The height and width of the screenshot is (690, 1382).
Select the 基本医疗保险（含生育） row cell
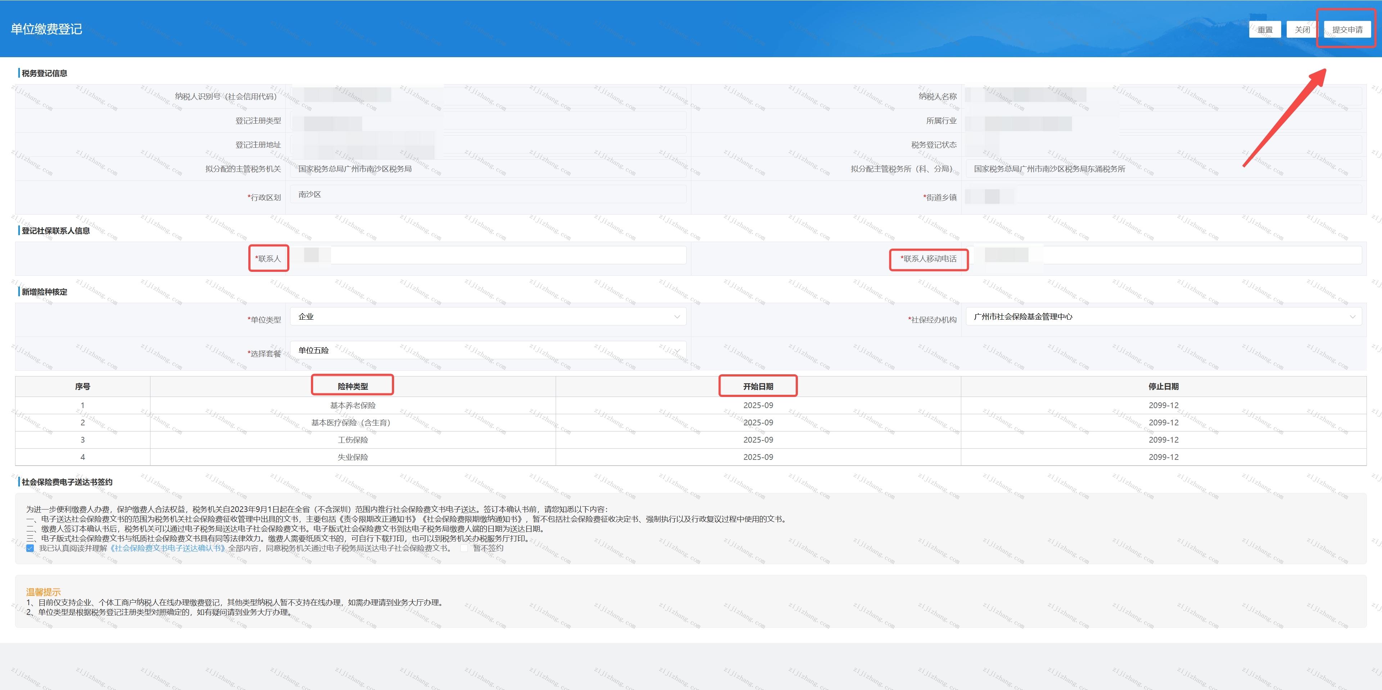coord(352,422)
